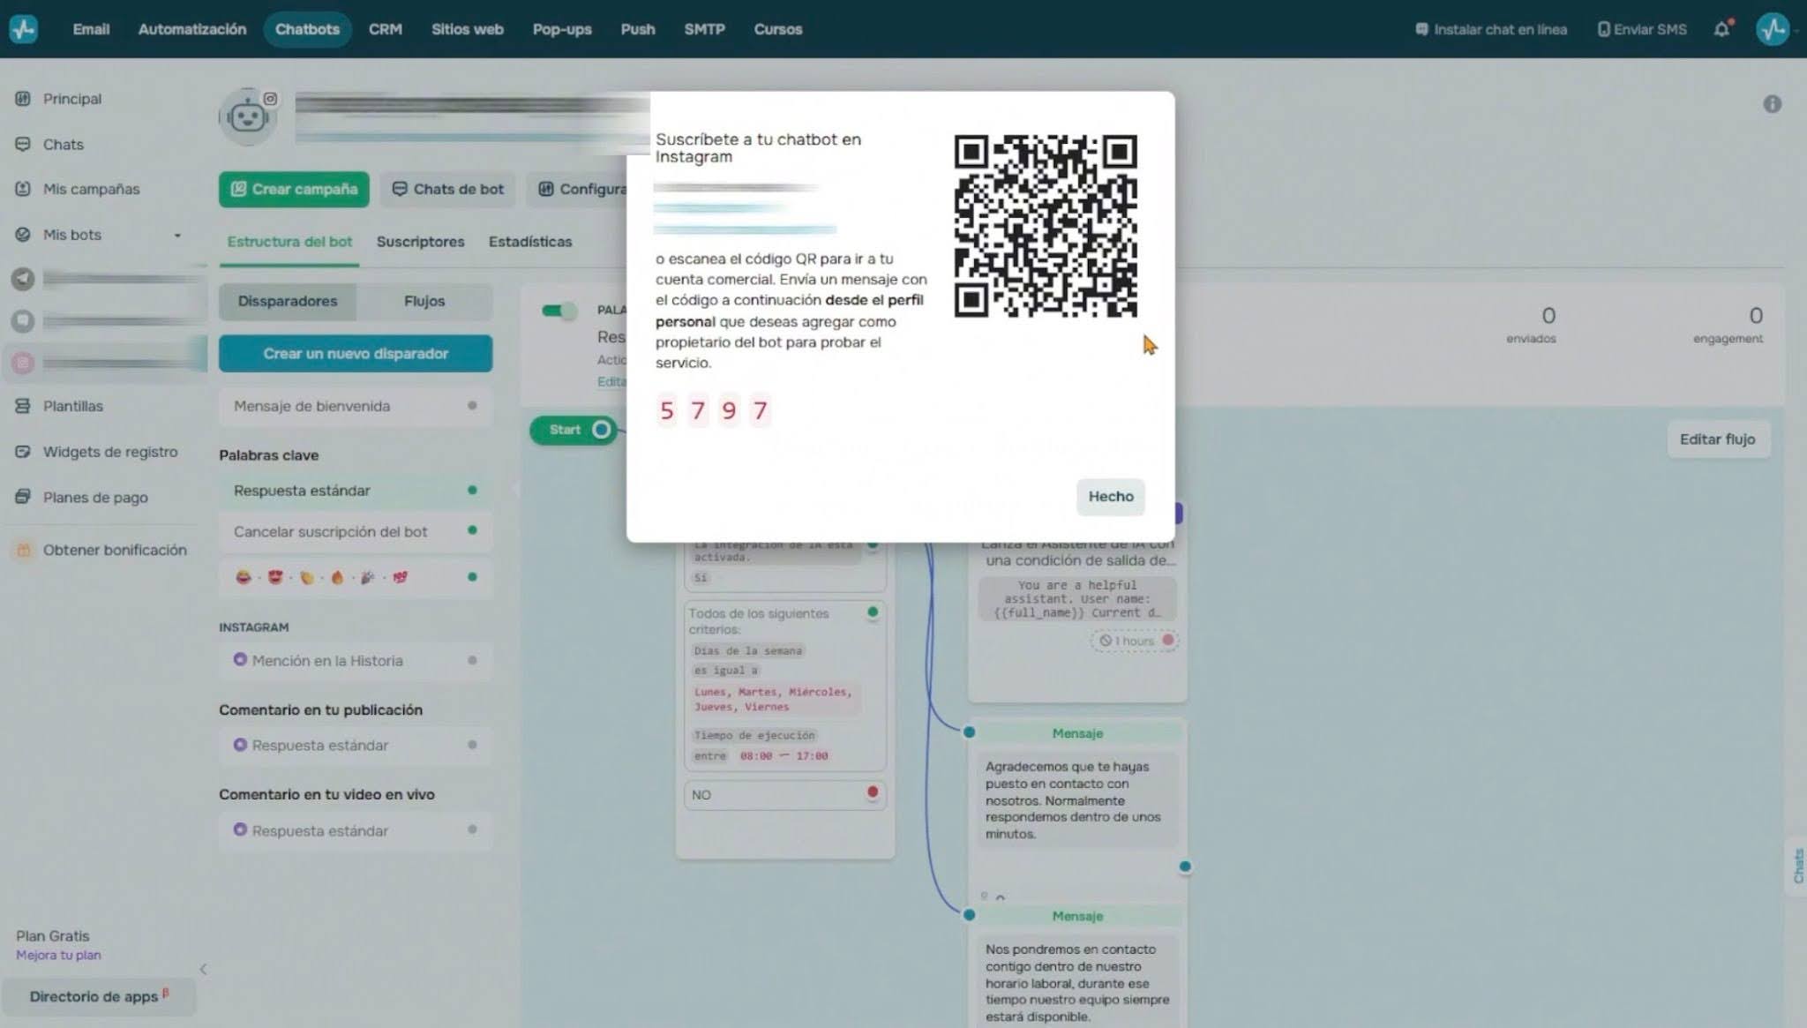
Task: Click Crear un nuevo disparador
Action: 356,353
